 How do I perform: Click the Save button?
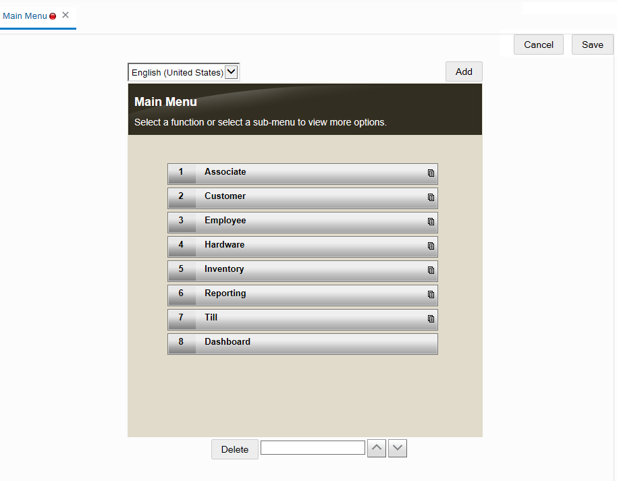(592, 45)
